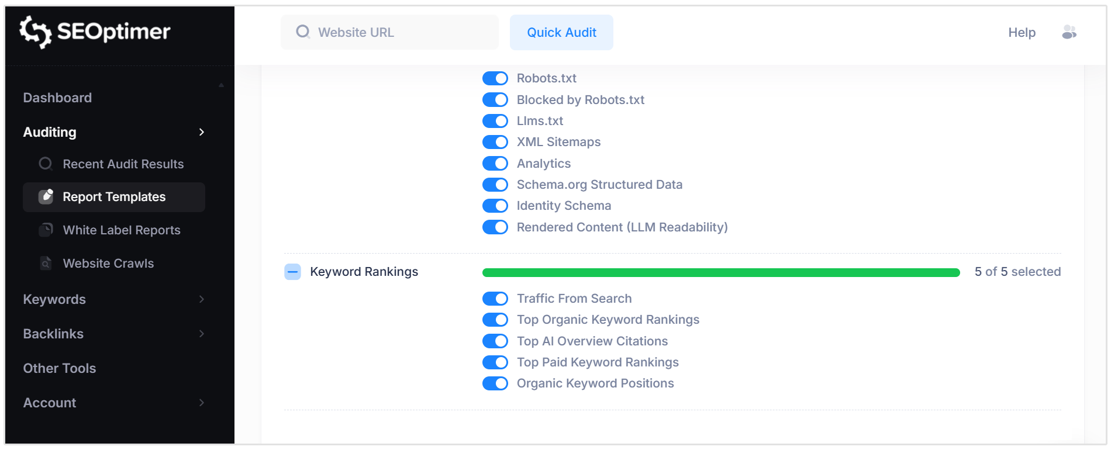The height and width of the screenshot is (450, 1111).
Task: Open the Dashboard menu item
Action: pyautogui.click(x=57, y=98)
